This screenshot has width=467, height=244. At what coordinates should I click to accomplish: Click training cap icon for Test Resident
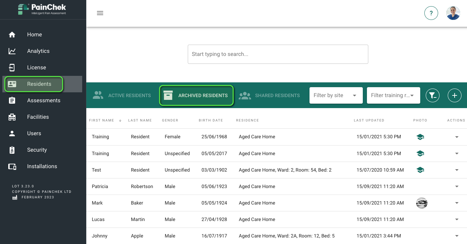coord(420,170)
